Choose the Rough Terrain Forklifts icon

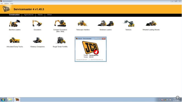point(60,40)
